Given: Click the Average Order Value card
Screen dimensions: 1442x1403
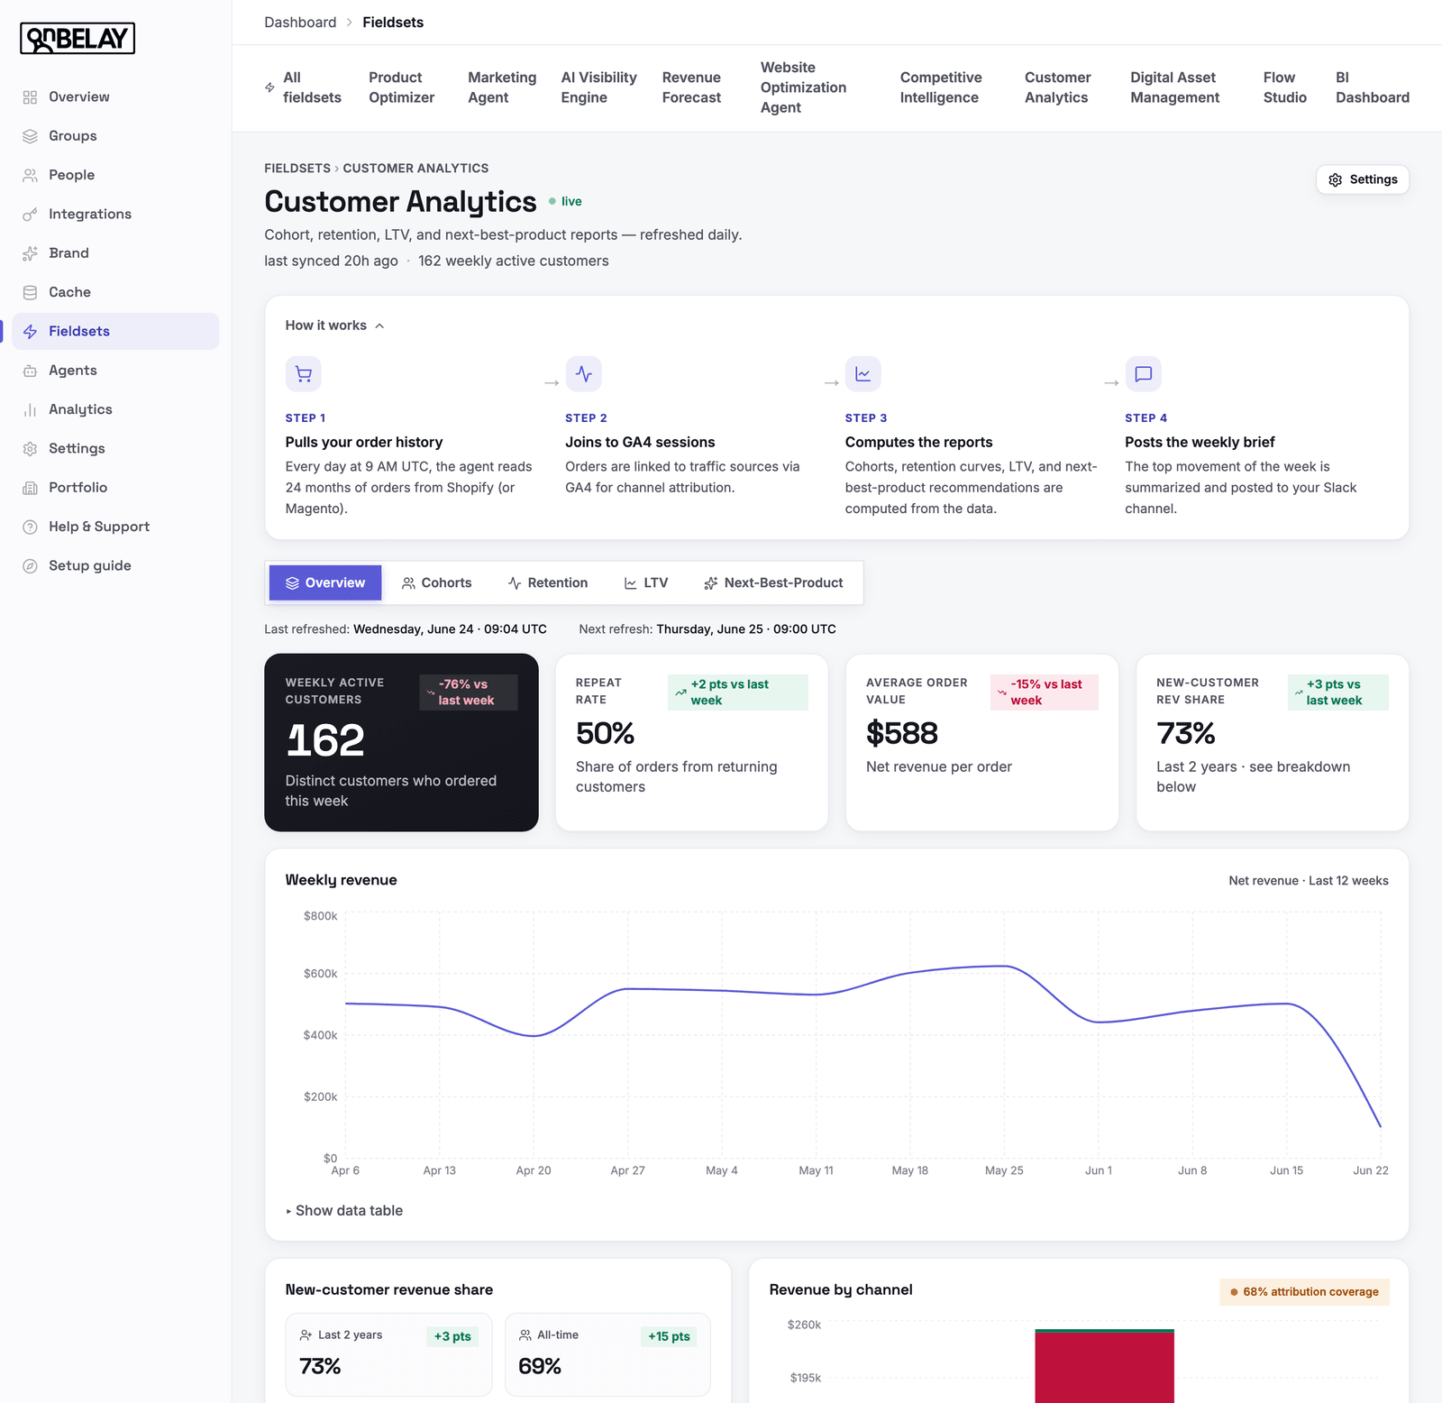Looking at the screenshot, I should pyautogui.click(x=982, y=742).
